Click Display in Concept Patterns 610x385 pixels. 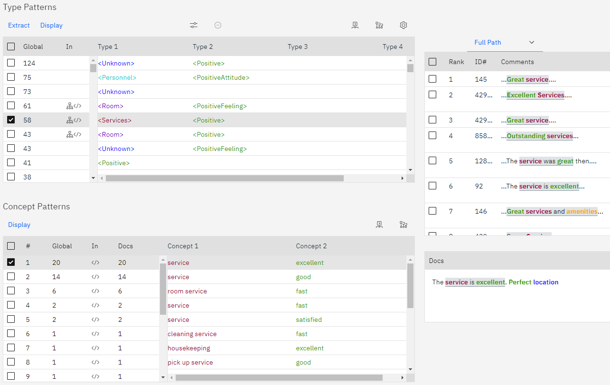point(19,225)
